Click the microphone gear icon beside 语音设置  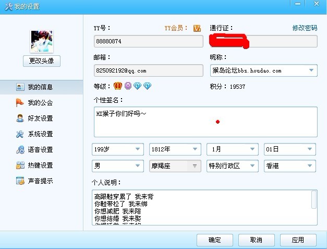tap(20, 150)
